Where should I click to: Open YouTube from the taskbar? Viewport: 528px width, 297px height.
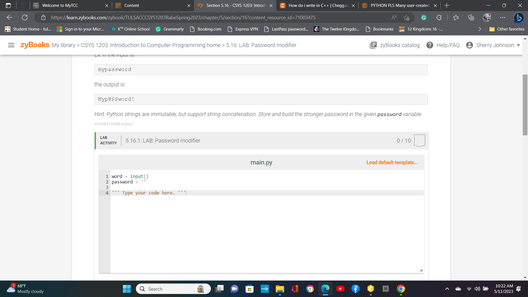pyautogui.click(x=340, y=289)
